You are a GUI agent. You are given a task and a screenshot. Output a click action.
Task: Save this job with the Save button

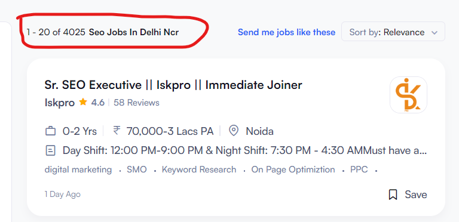click(x=408, y=195)
